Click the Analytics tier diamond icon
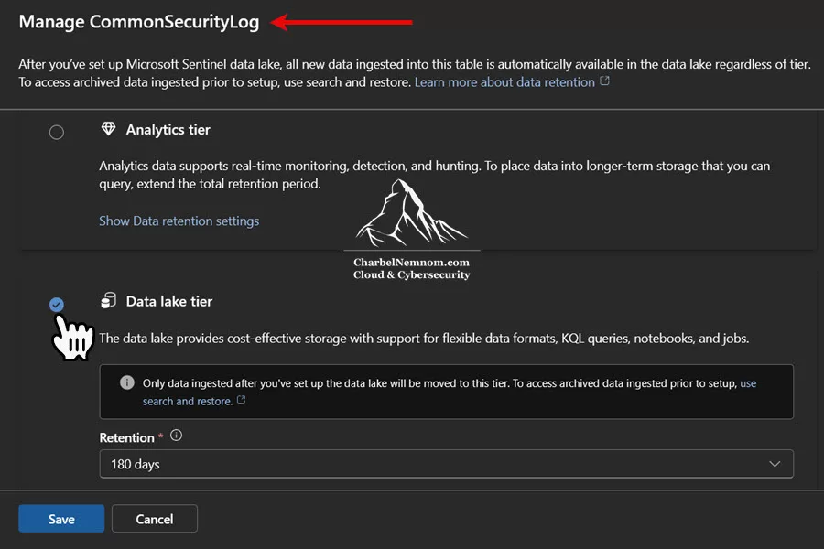The width and height of the screenshot is (824, 549). 108,129
